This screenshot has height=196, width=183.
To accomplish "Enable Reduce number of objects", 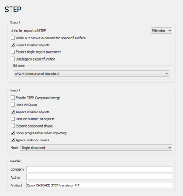I will 13,119.
